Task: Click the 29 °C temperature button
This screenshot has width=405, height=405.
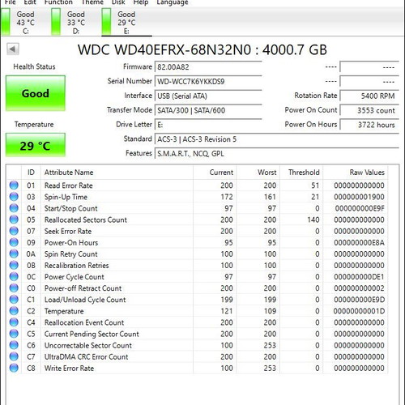Action: point(36,145)
